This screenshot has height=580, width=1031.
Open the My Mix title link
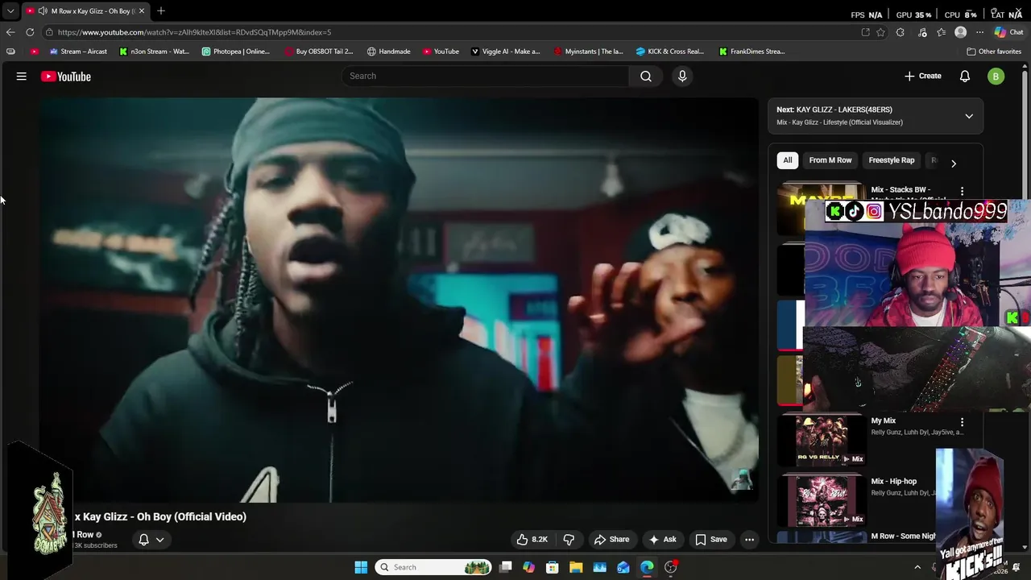pos(883,420)
